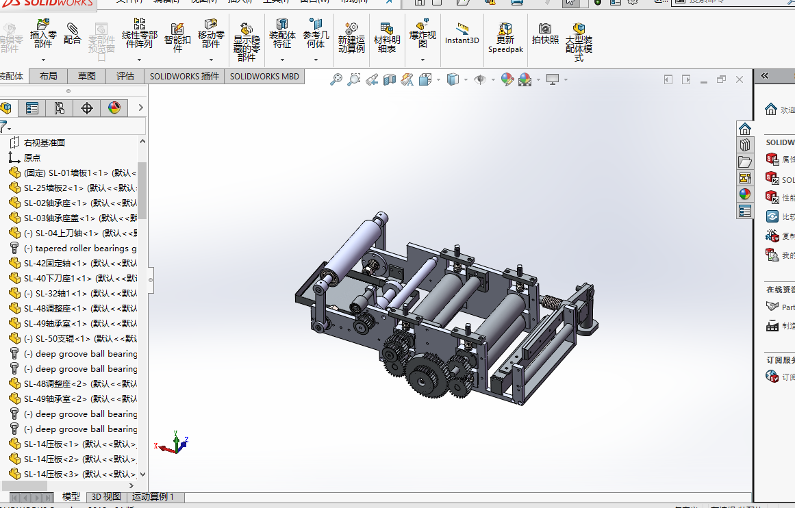795x508 pixels.
Task: Open ConfigurationManager tab in left panel
Action: click(x=60, y=108)
